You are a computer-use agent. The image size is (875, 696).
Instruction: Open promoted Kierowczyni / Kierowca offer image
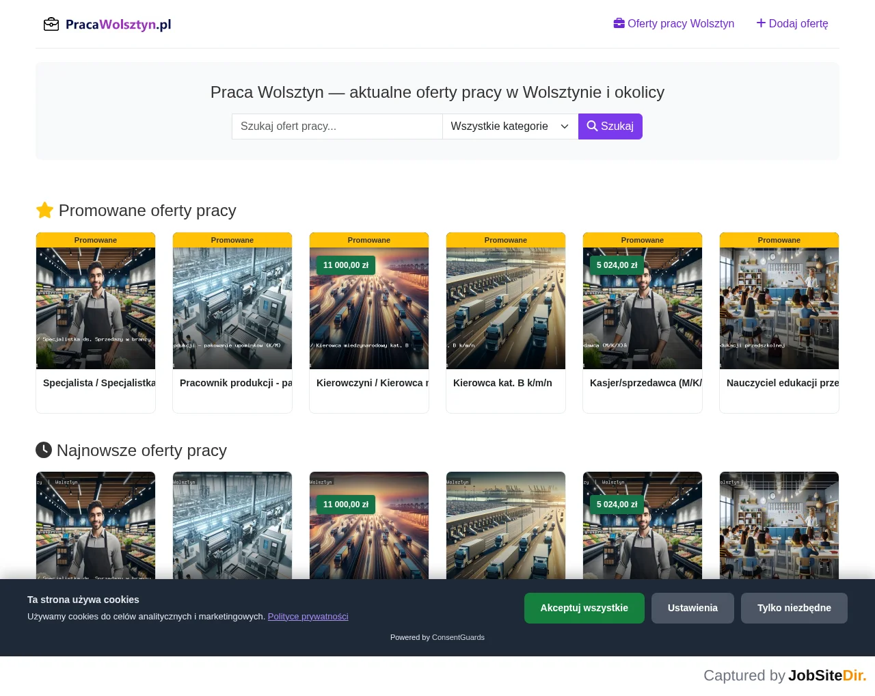[x=369, y=308]
